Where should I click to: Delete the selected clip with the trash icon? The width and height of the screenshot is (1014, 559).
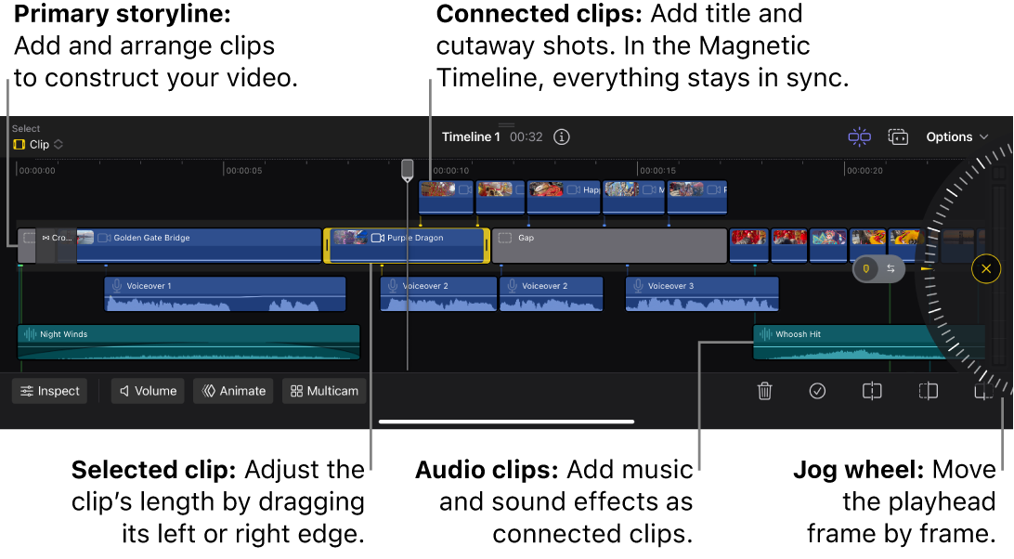coord(764,391)
